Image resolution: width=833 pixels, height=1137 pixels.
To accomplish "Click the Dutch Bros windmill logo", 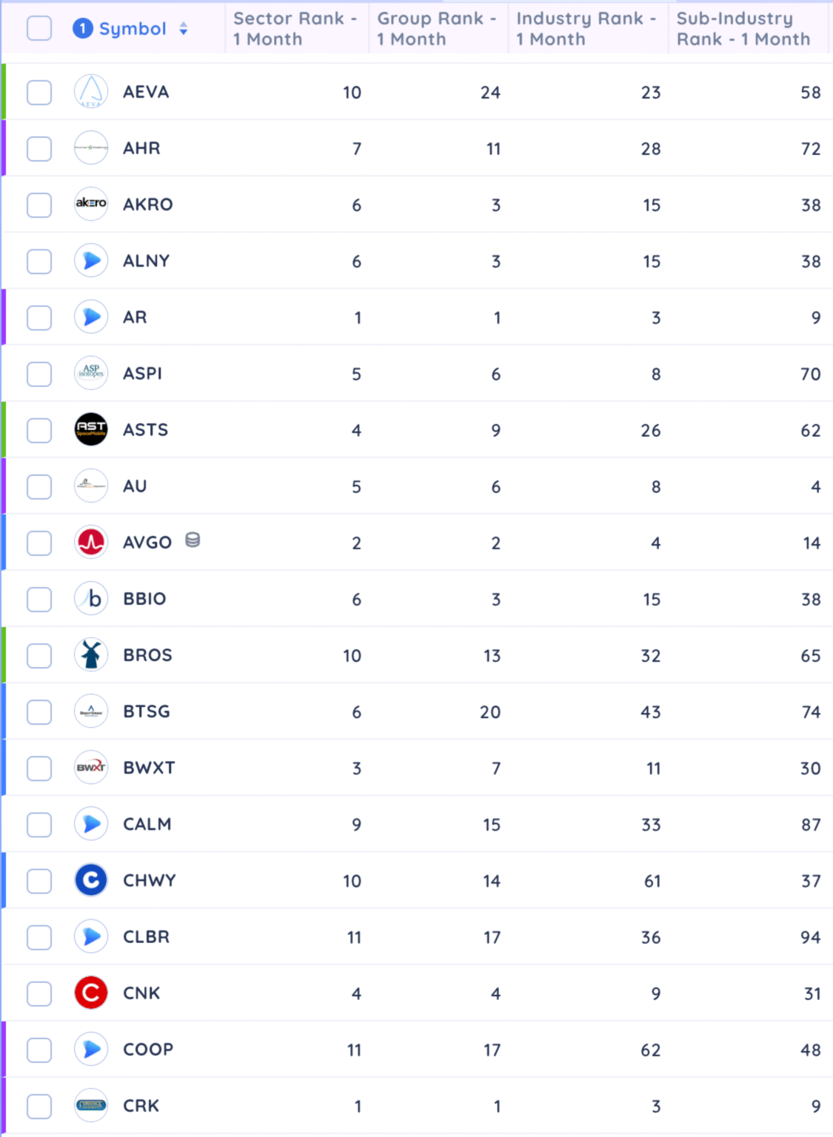I will (x=91, y=655).
